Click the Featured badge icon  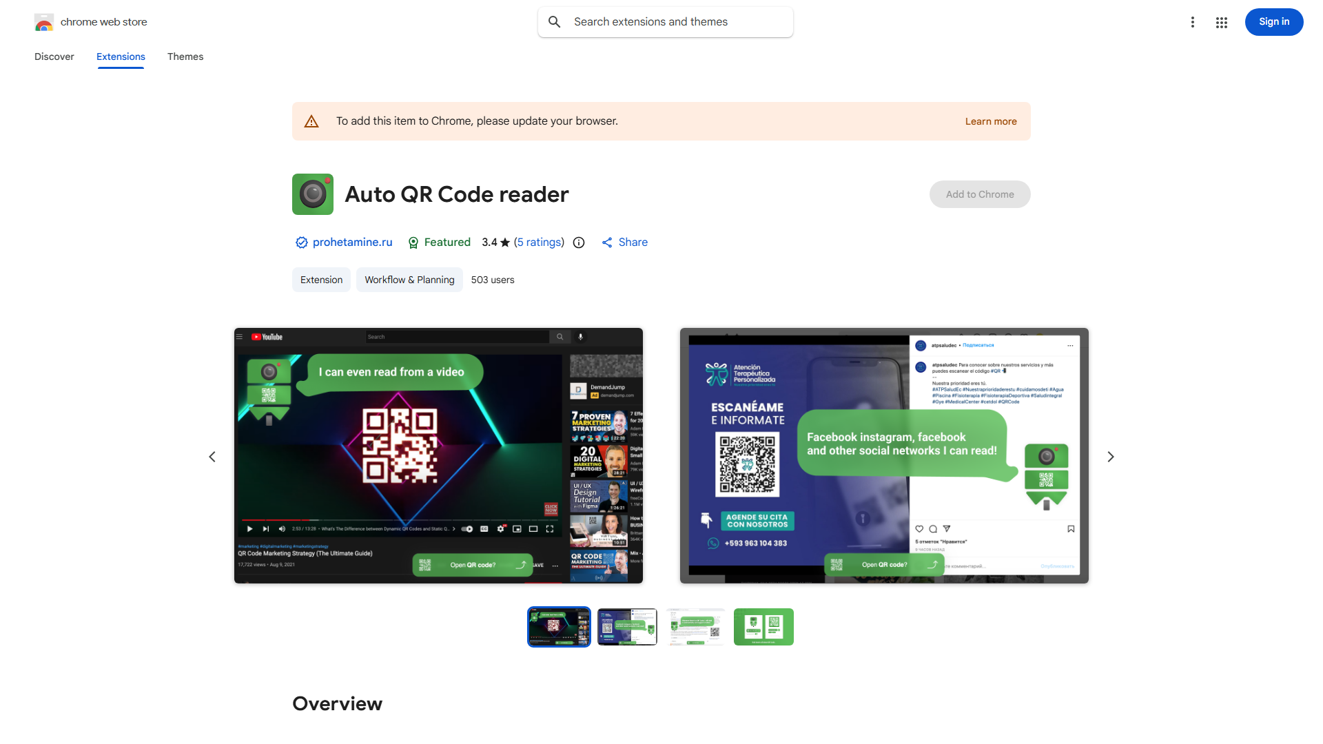pyautogui.click(x=413, y=242)
